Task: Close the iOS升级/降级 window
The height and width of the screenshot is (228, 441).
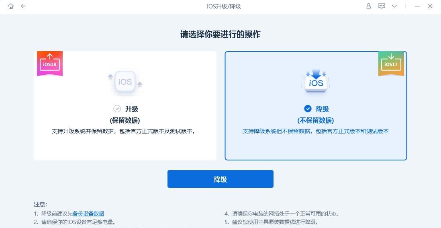Action: coord(430,6)
